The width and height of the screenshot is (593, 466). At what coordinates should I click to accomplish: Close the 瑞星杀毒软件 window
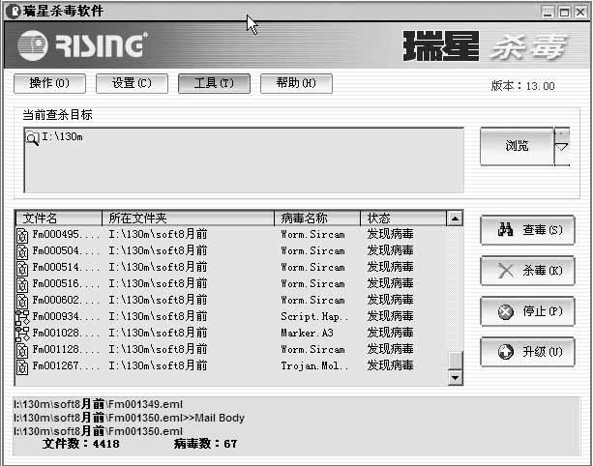point(580,13)
